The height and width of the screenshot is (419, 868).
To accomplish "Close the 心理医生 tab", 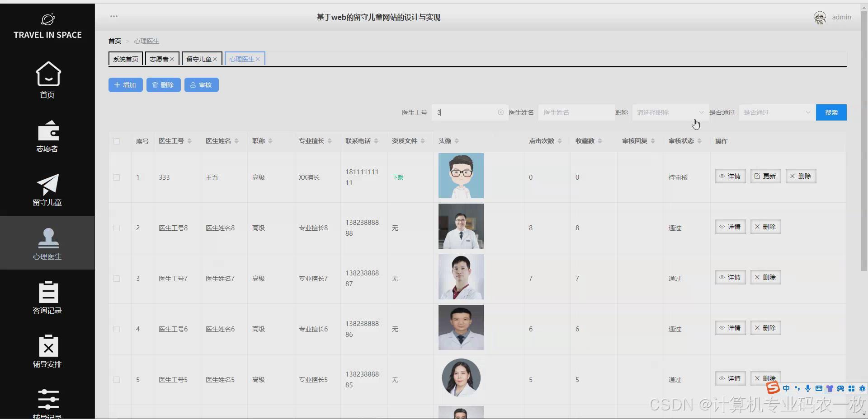I will (258, 59).
